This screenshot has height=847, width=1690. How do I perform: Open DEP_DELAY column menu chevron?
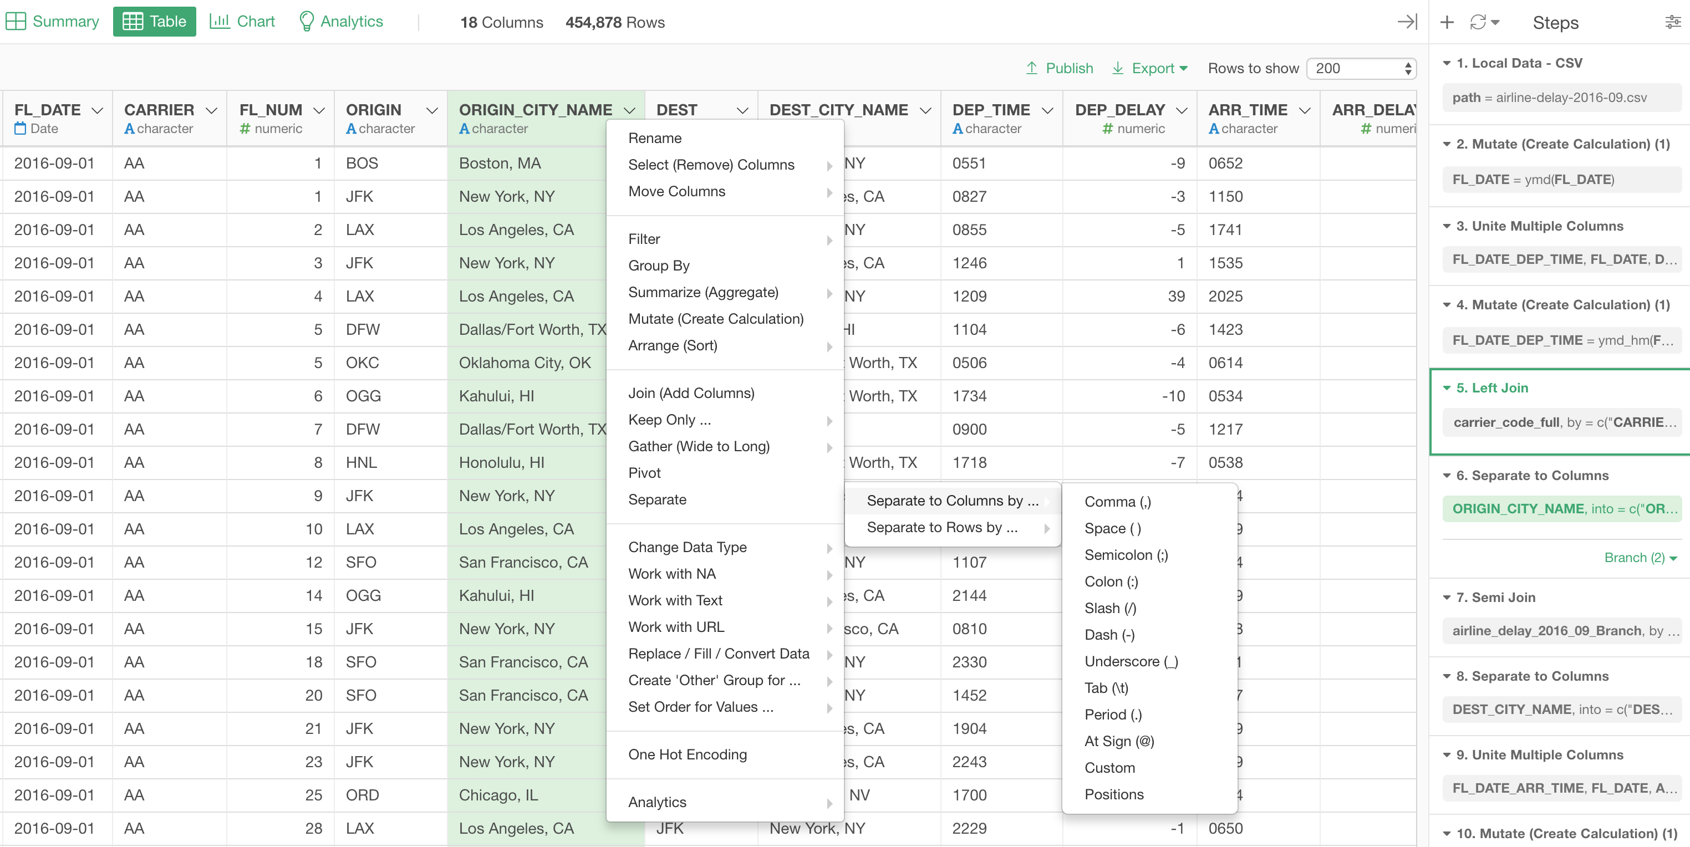click(x=1182, y=110)
